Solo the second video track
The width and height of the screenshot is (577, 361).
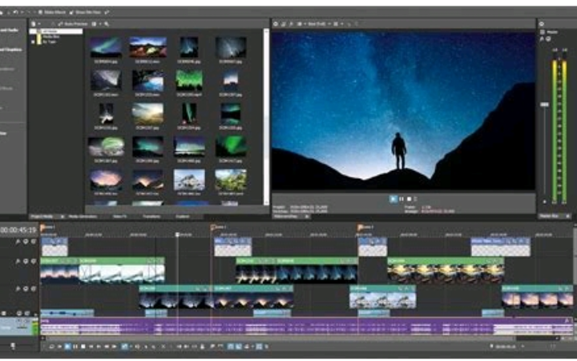(34, 262)
